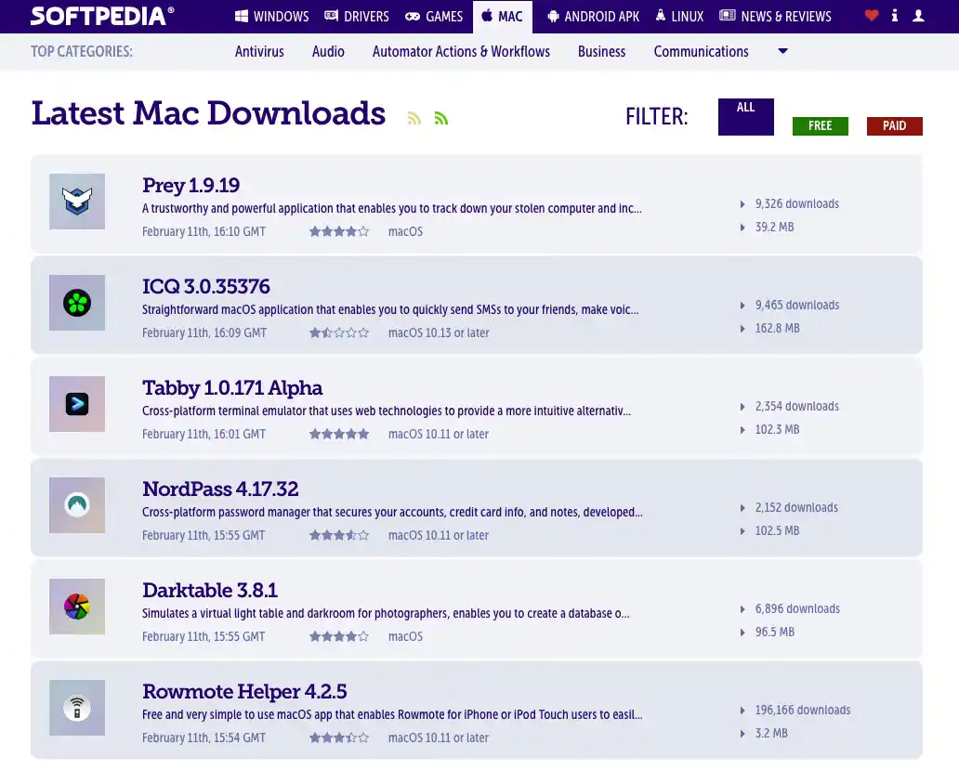Open the Business category
Viewport: 959px width, 770px height.
pyautogui.click(x=602, y=51)
